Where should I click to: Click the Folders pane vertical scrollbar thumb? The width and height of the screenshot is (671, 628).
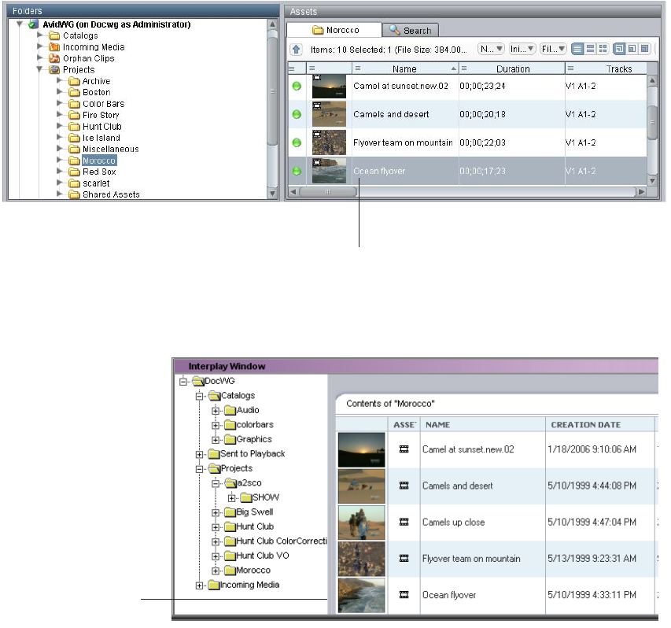point(272,91)
